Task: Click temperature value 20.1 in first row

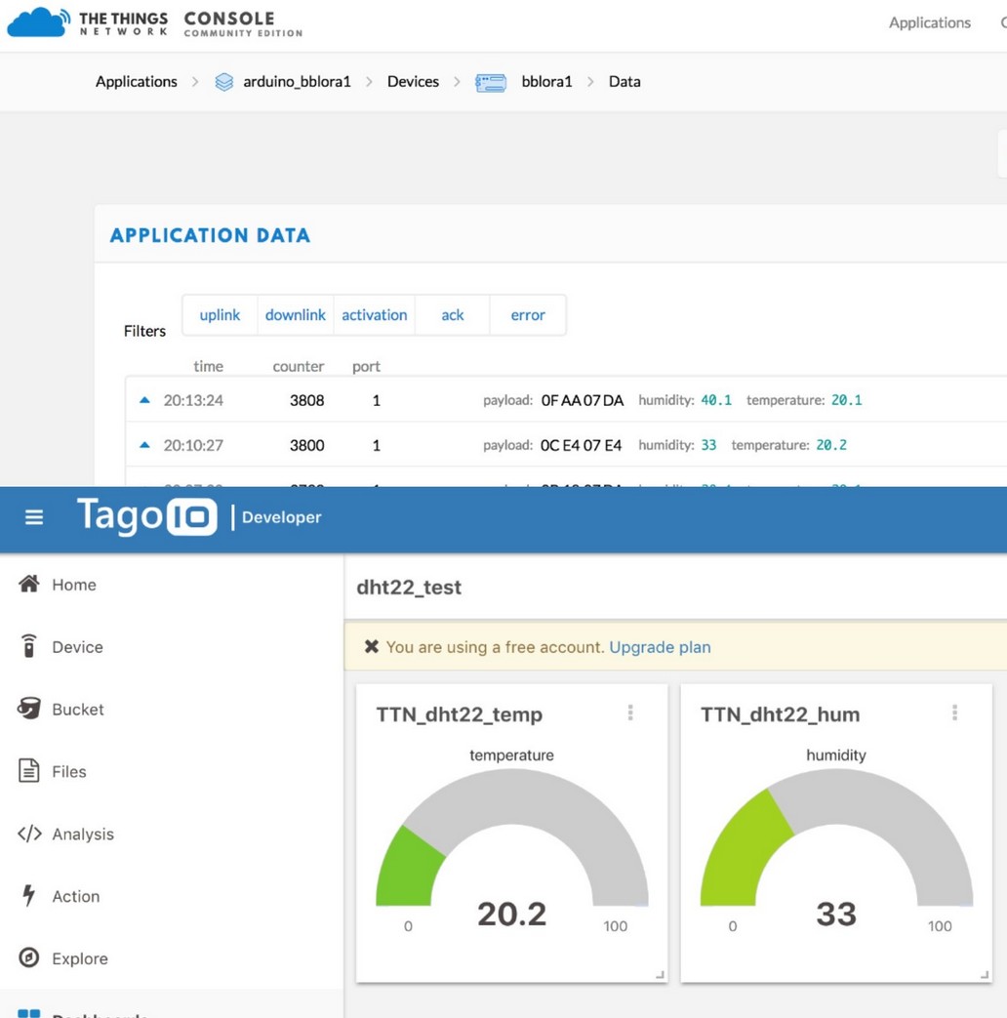Action: [x=847, y=400]
